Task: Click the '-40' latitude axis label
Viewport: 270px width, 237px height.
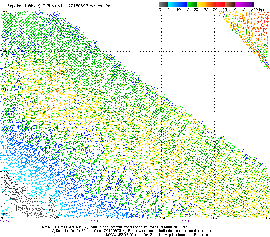Action: 3,214
